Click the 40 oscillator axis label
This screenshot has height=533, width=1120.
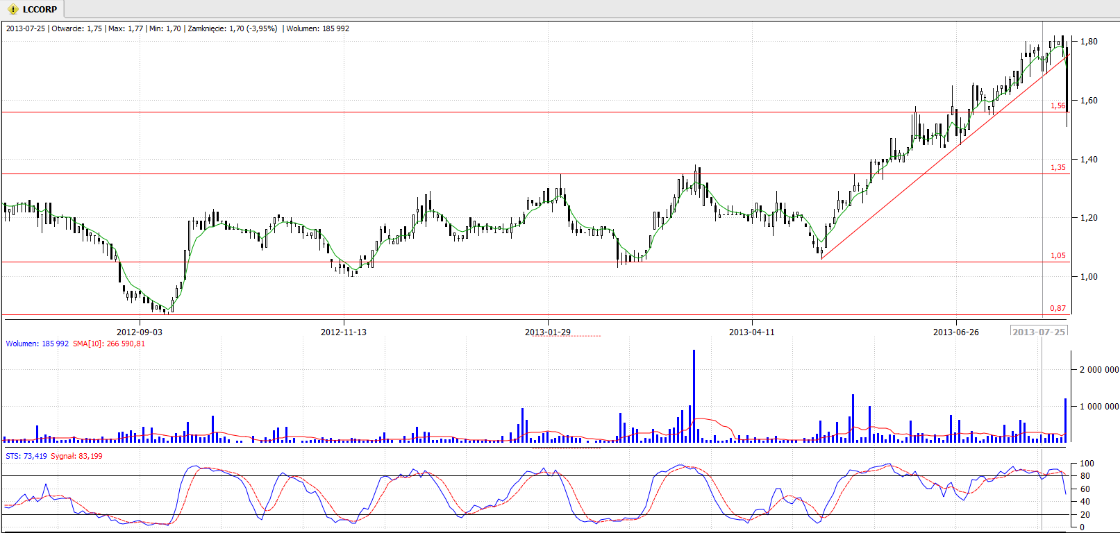tap(1085, 502)
